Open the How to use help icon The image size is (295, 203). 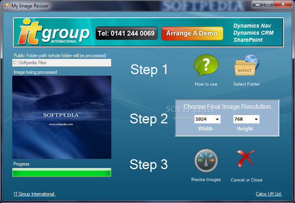pos(206,65)
